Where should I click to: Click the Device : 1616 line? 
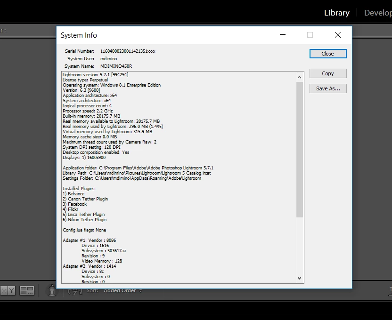pos(95,246)
